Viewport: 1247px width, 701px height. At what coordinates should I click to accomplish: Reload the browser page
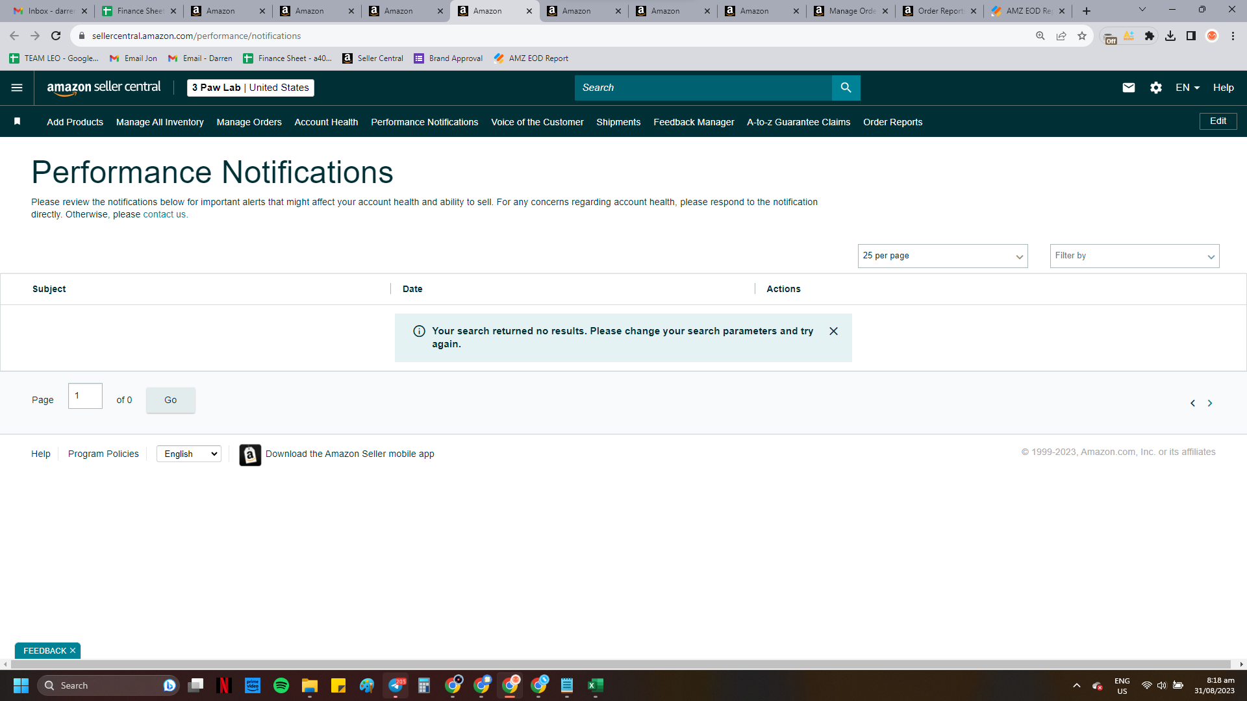coord(56,36)
